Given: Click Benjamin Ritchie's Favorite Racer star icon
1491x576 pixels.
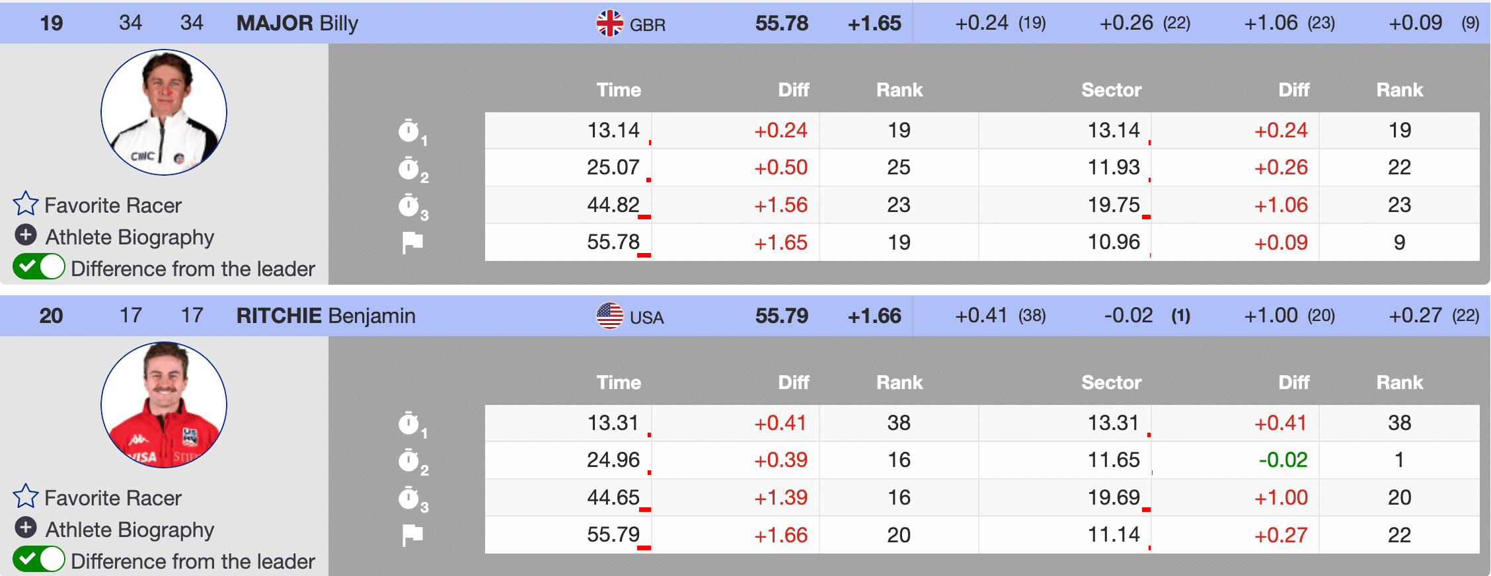Looking at the screenshot, I should tap(26, 496).
